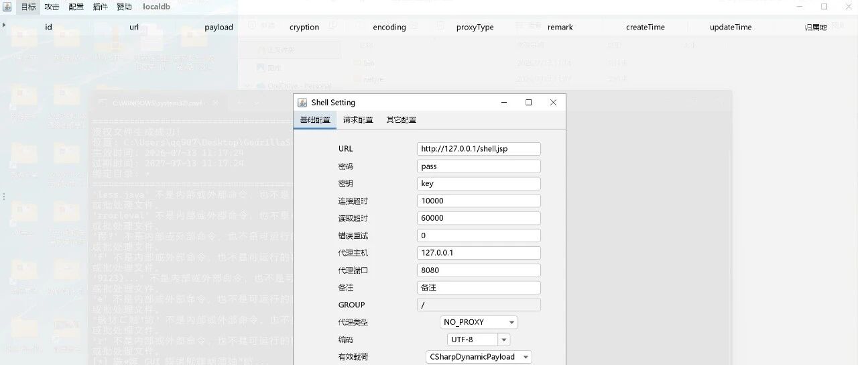Sort by the updateTime column header
Screen dimensions: 858x365
tap(731, 28)
